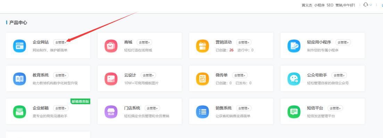Click 去管理 next to 公众号助手

point(339,76)
